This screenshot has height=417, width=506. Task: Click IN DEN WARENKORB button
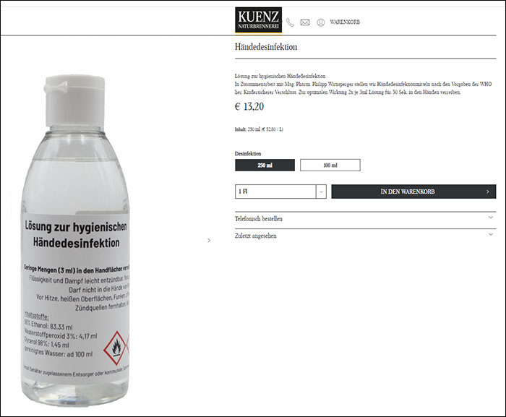413,192
